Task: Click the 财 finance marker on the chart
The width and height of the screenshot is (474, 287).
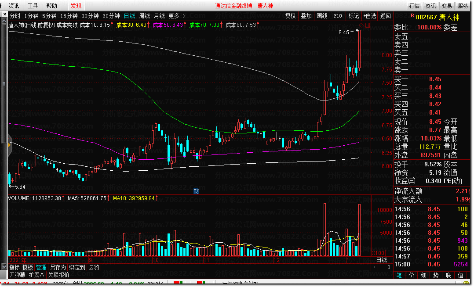Action: (196, 191)
